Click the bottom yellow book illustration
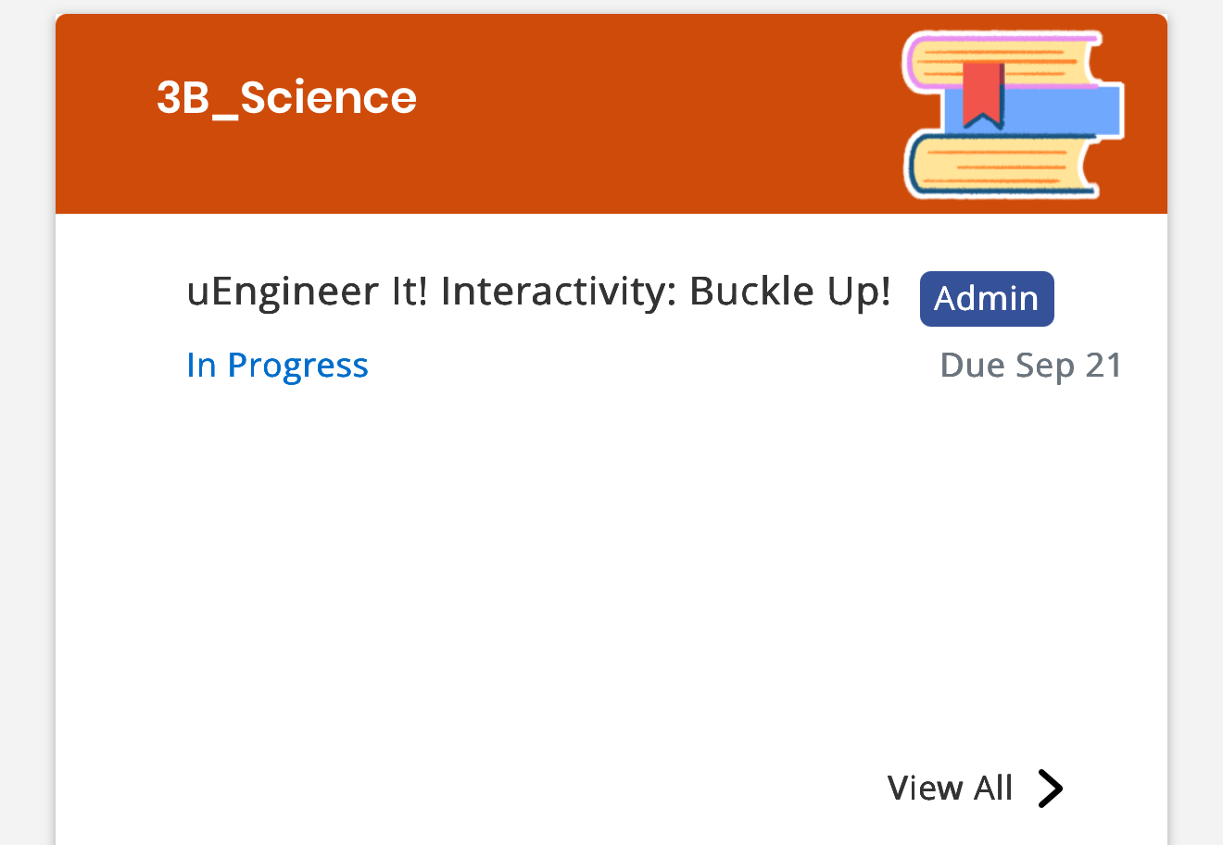 click(1001, 167)
